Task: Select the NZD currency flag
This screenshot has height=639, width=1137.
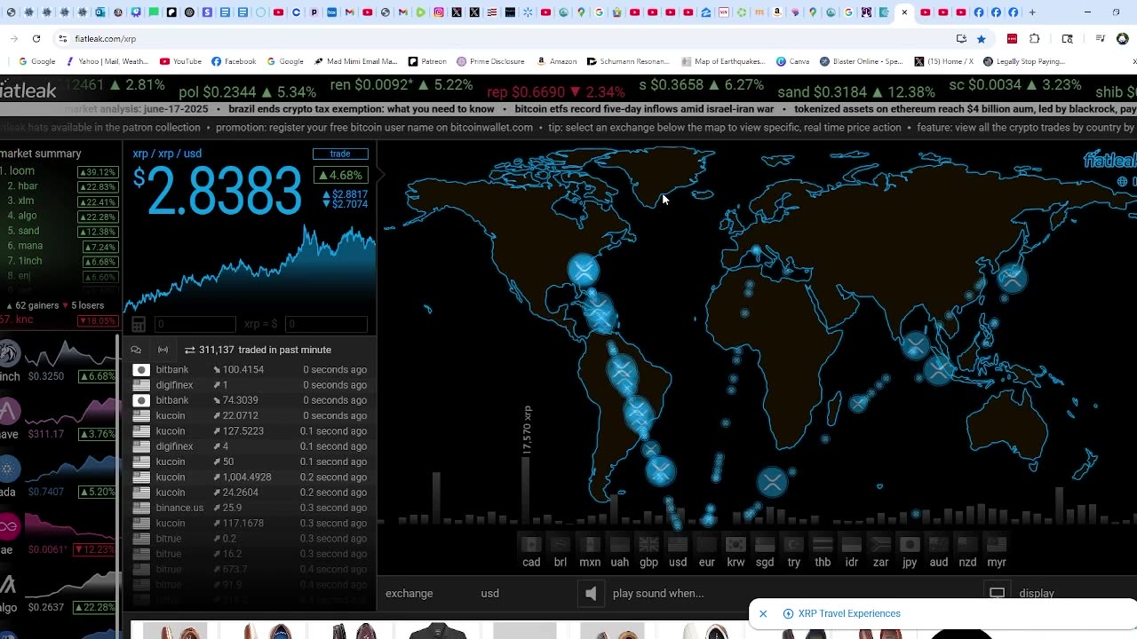Action: [967, 545]
